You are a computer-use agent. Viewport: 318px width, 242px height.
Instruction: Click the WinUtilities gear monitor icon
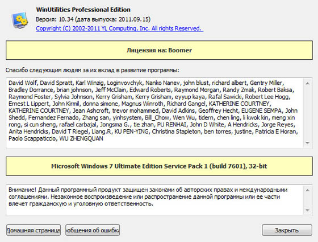20,20
